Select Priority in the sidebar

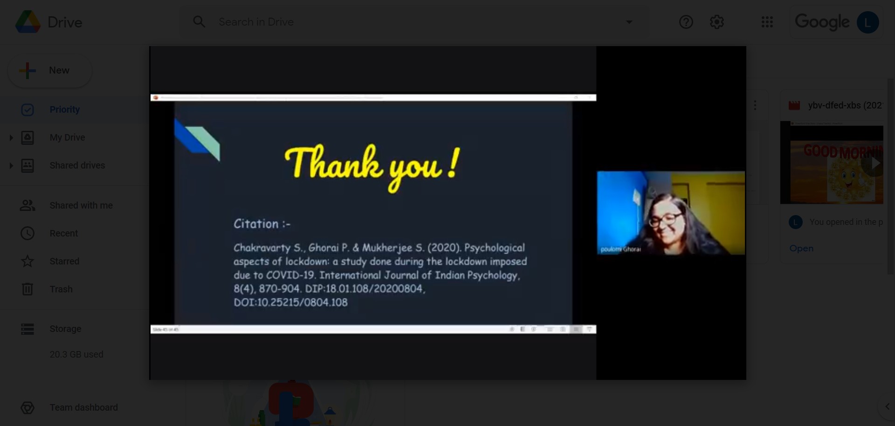coord(64,109)
